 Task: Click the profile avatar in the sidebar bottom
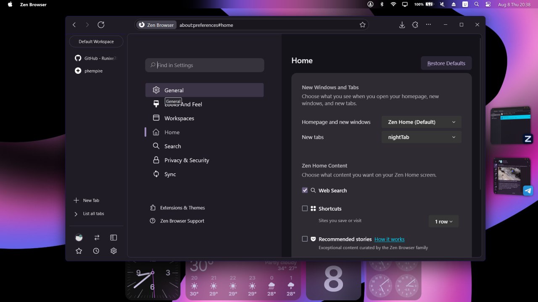coord(79,237)
